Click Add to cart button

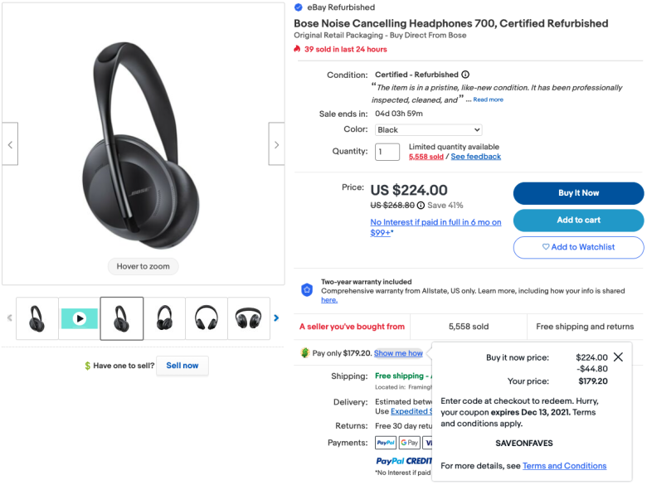[x=578, y=221]
